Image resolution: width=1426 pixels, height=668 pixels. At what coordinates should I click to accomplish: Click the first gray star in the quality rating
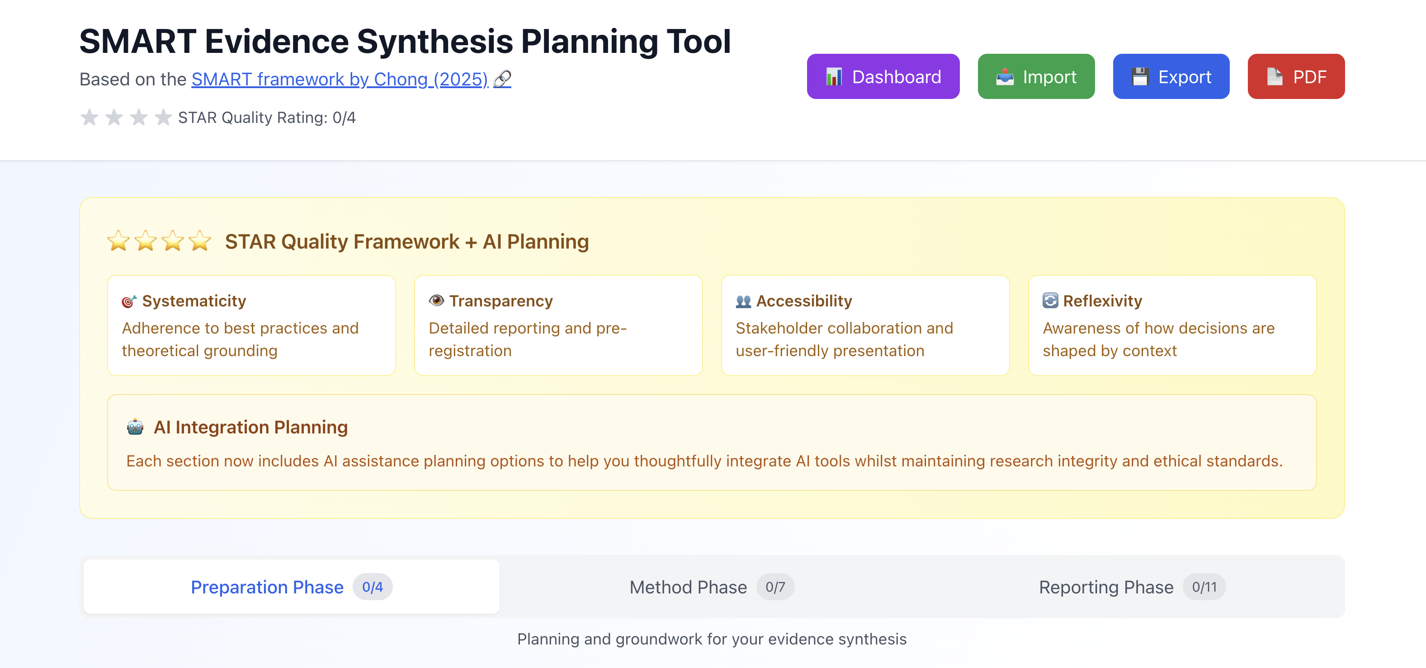click(x=89, y=118)
